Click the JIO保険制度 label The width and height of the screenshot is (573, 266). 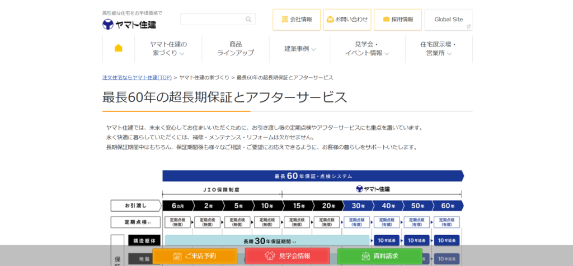coord(222,189)
